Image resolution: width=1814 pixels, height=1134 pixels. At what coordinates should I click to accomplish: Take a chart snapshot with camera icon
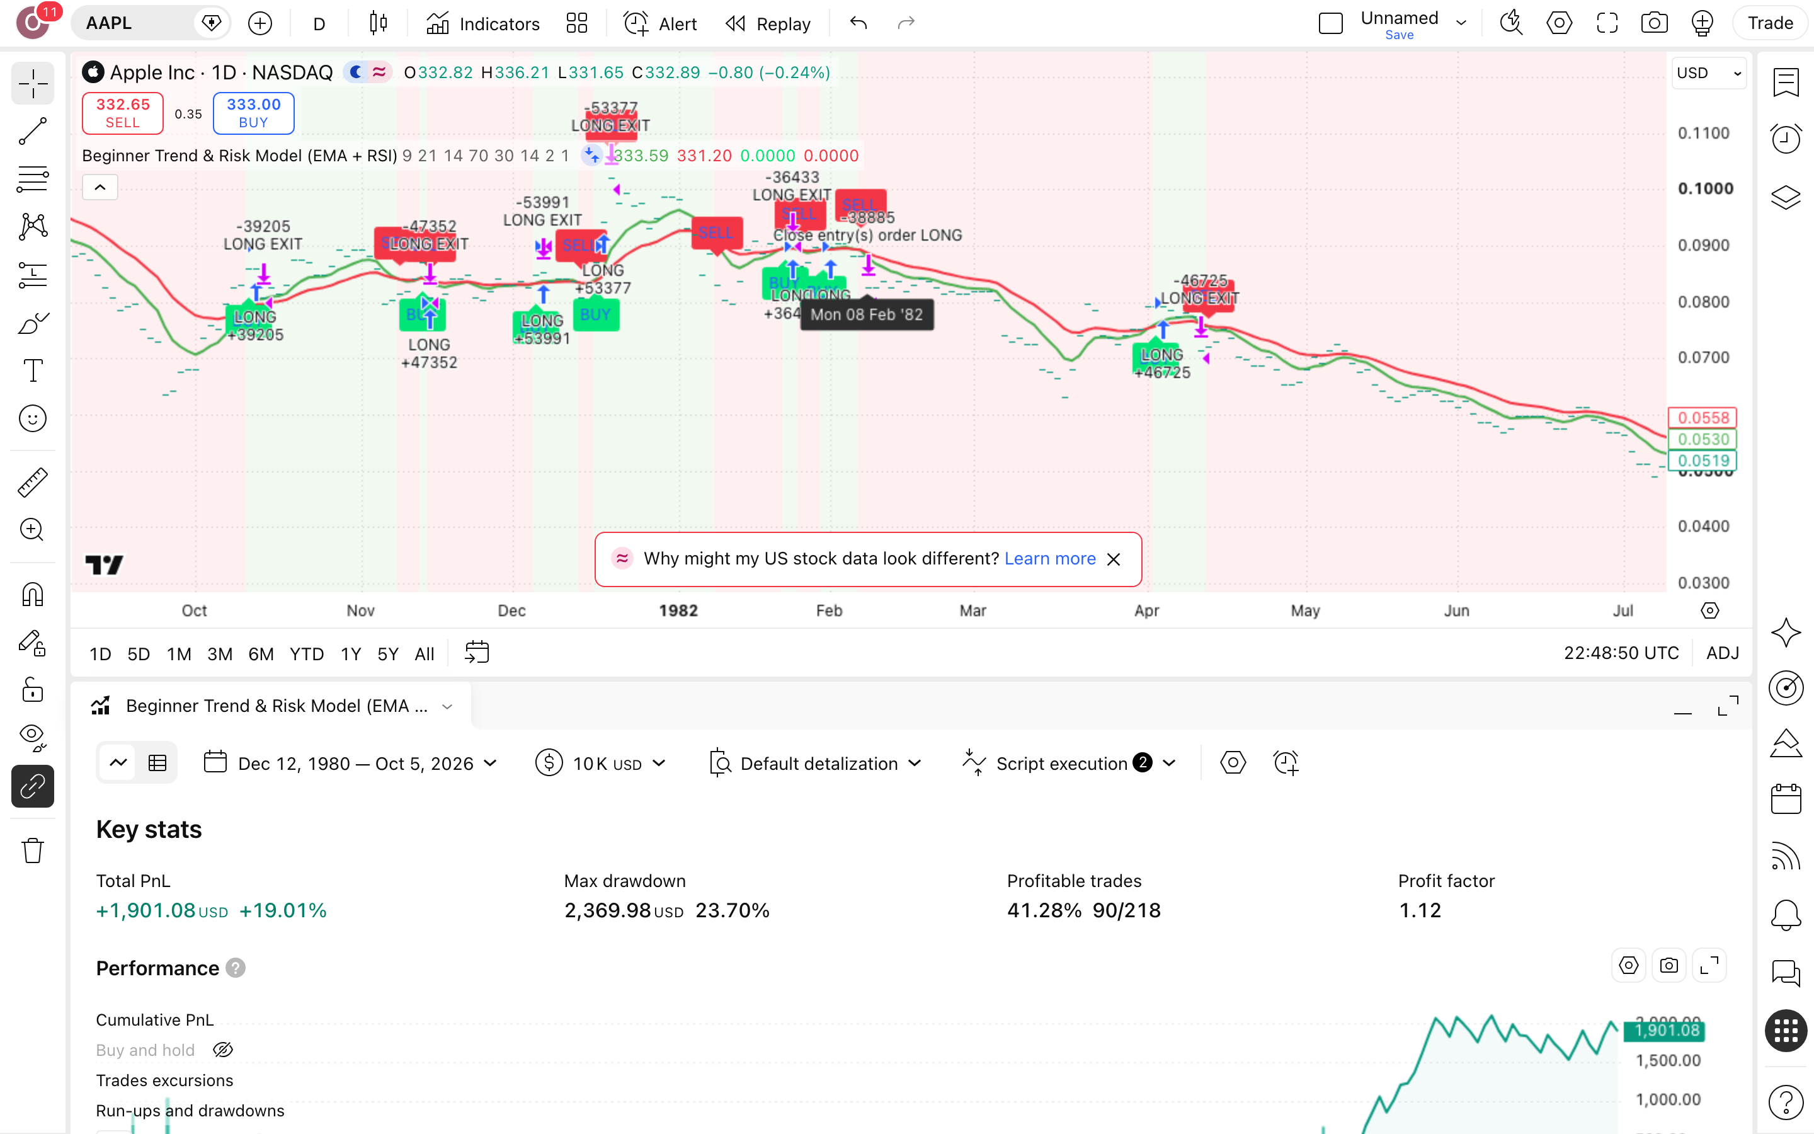(x=1653, y=23)
